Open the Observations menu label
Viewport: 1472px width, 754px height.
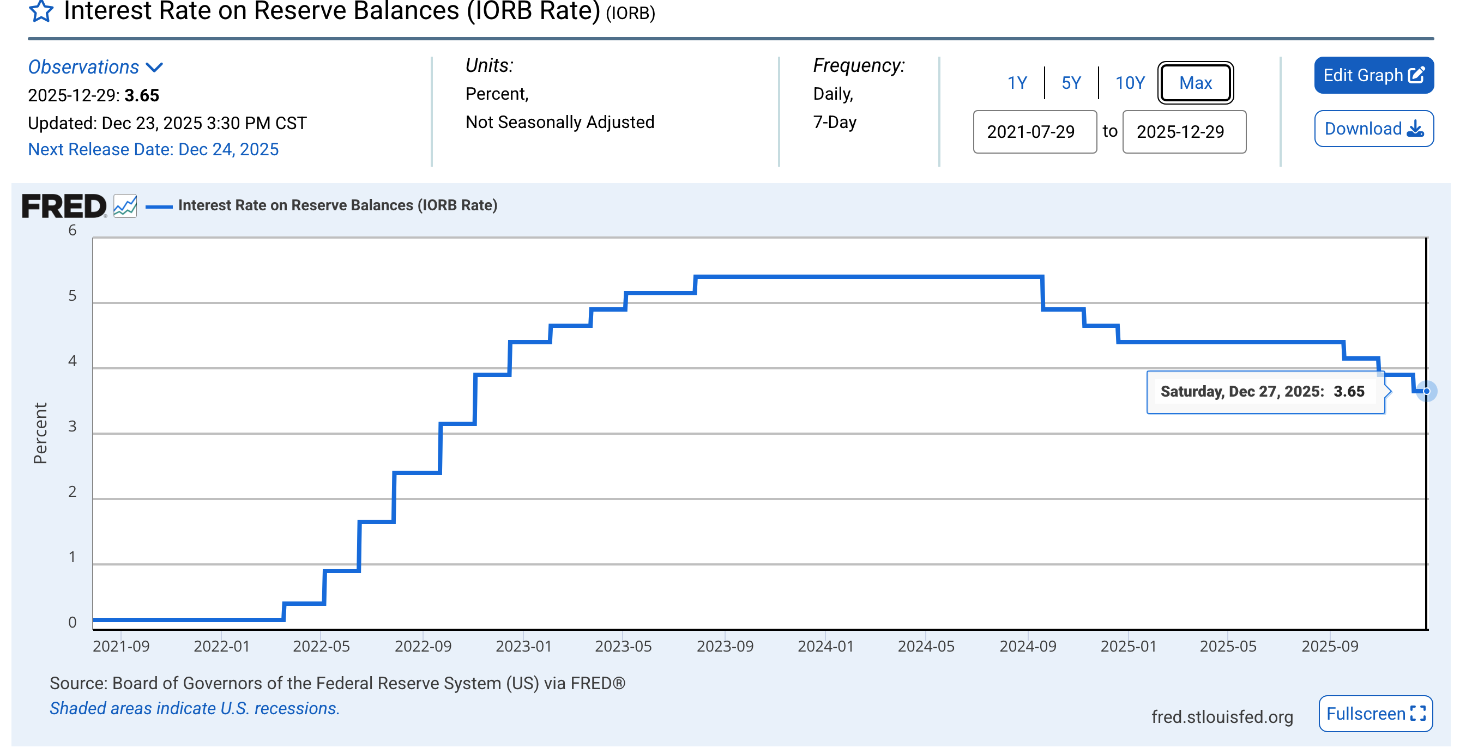(x=83, y=68)
